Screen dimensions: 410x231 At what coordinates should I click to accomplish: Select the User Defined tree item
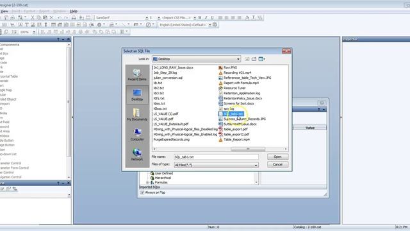coord(164,173)
